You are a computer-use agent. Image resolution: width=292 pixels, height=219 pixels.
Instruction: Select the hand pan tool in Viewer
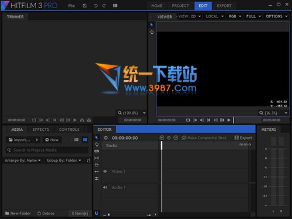(x=152, y=32)
